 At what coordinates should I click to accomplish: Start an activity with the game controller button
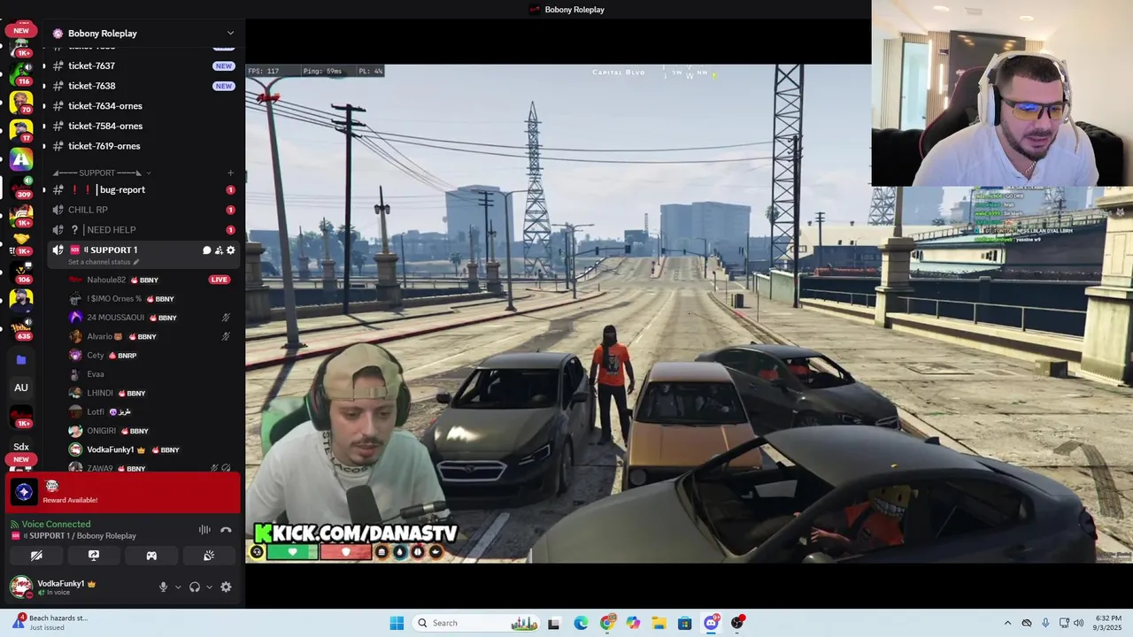tap(151, 556)
